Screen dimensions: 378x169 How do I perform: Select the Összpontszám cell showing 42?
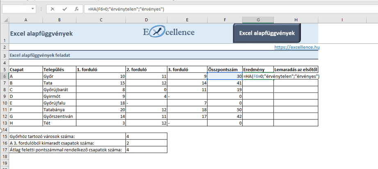[x=225, y=116]
